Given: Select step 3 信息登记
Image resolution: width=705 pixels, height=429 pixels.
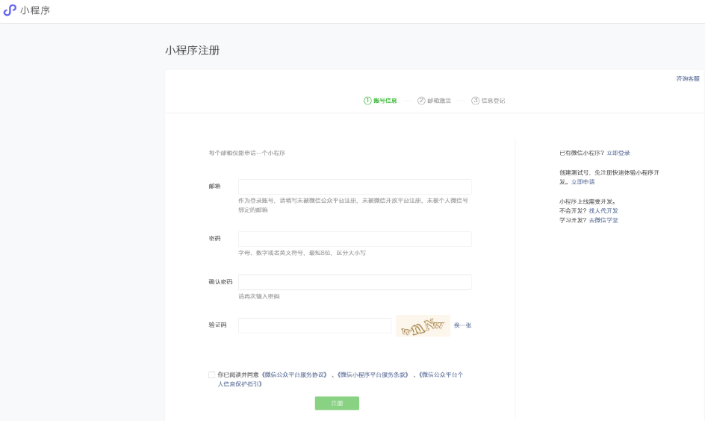Looking at the screenshot, I should (488, 101).
